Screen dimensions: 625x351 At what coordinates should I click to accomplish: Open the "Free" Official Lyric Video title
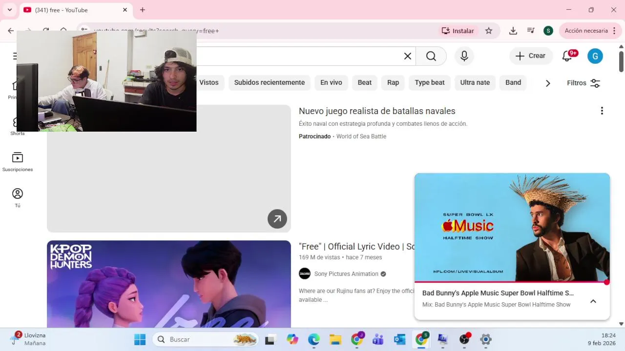click(x=356, y=247)
